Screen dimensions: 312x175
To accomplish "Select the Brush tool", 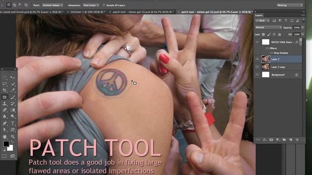I will (13, 97).
